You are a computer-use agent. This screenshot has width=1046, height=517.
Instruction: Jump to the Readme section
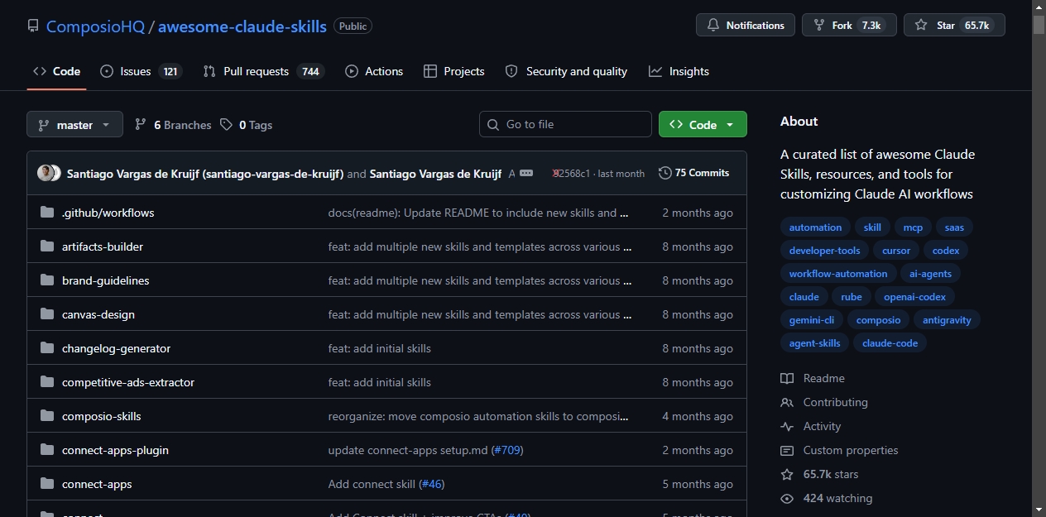coord(813,378)
